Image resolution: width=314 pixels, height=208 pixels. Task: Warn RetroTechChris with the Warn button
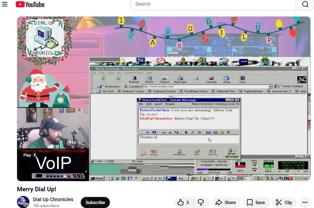[x=144, y=152]
